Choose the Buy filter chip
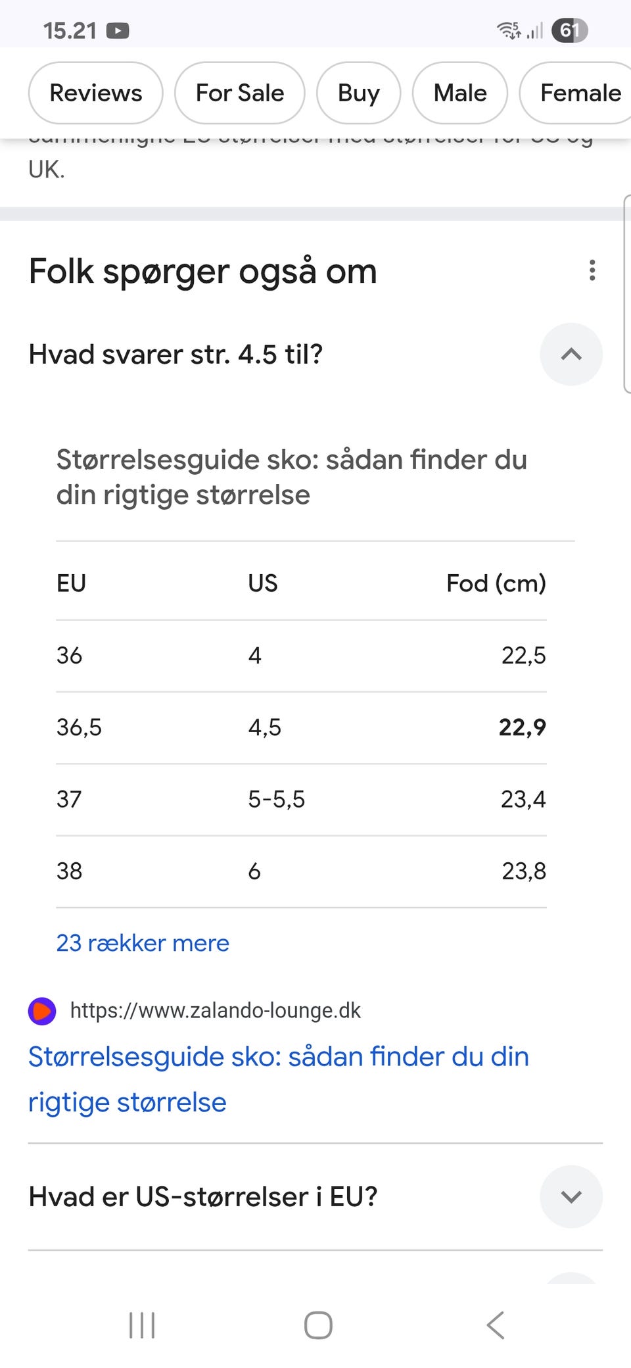 coord(358,93)
